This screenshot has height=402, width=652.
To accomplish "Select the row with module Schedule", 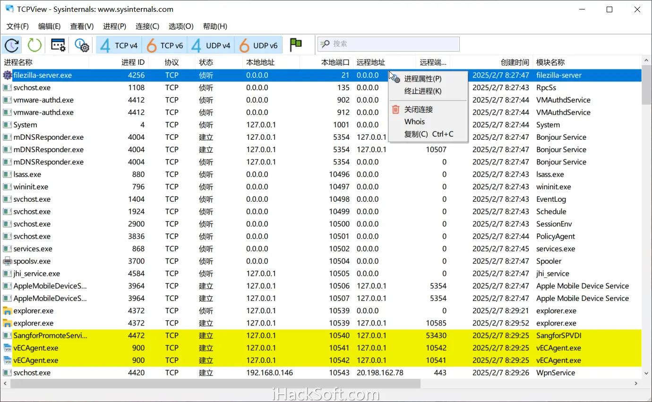I will tap(321, 212).
